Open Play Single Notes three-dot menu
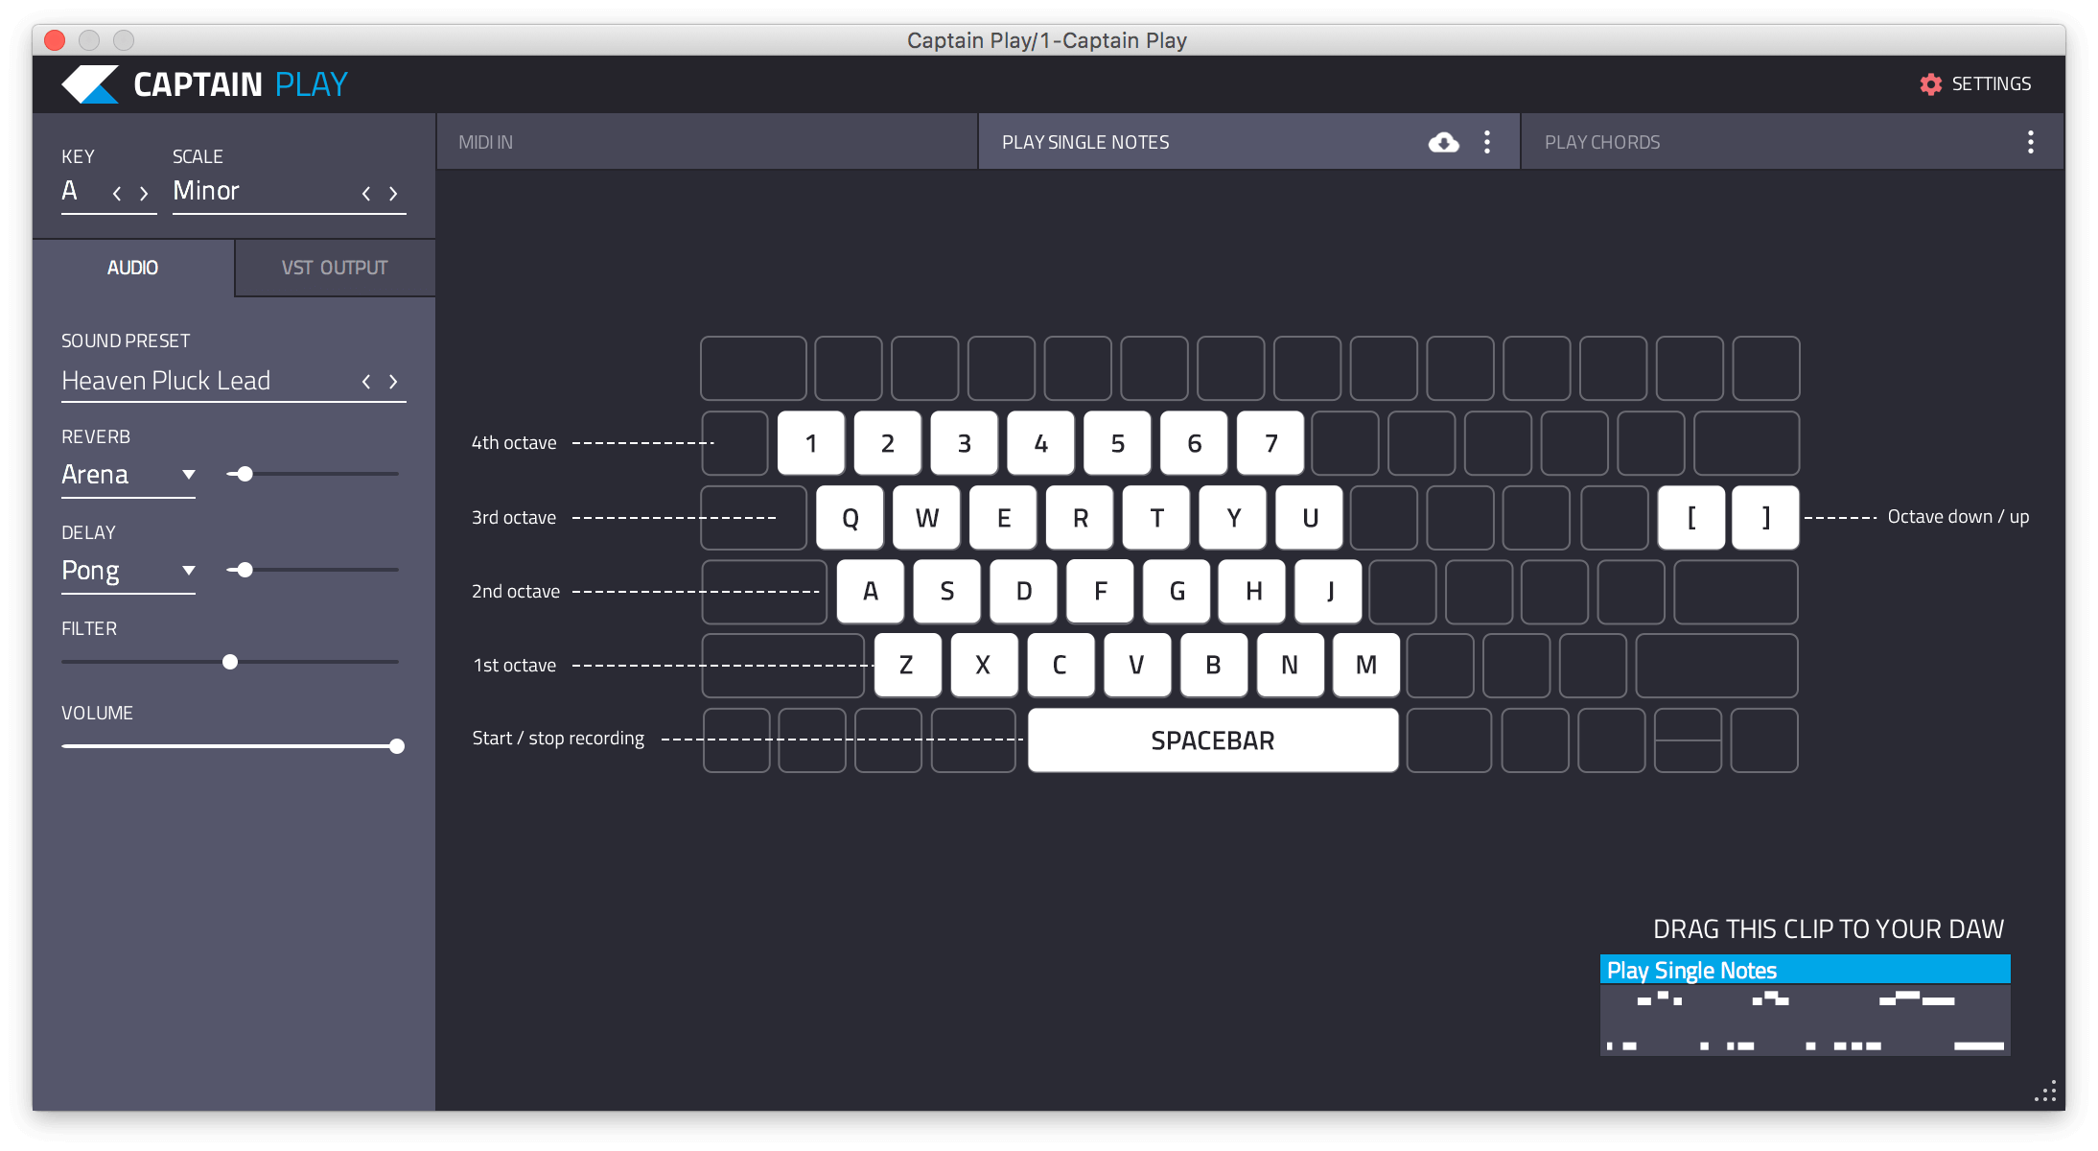Viewport: 2098px width, 1151px height. [x=1487, y=143]
